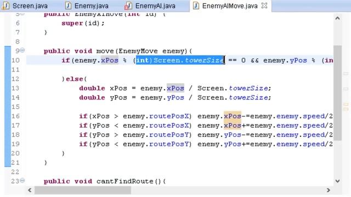Screen dimensions: 351x197
Task: Close the EnemyAIMove.java tab
Action: click(264, 5)
